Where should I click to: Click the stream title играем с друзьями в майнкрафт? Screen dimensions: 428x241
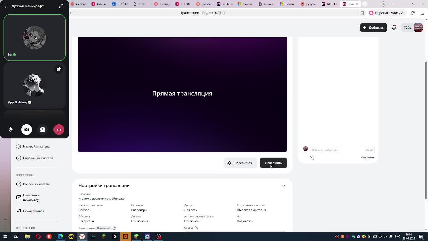pos(102,199)
